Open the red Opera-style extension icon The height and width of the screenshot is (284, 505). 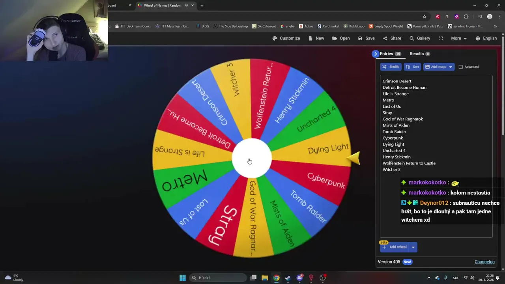click(x=438, y=17)
